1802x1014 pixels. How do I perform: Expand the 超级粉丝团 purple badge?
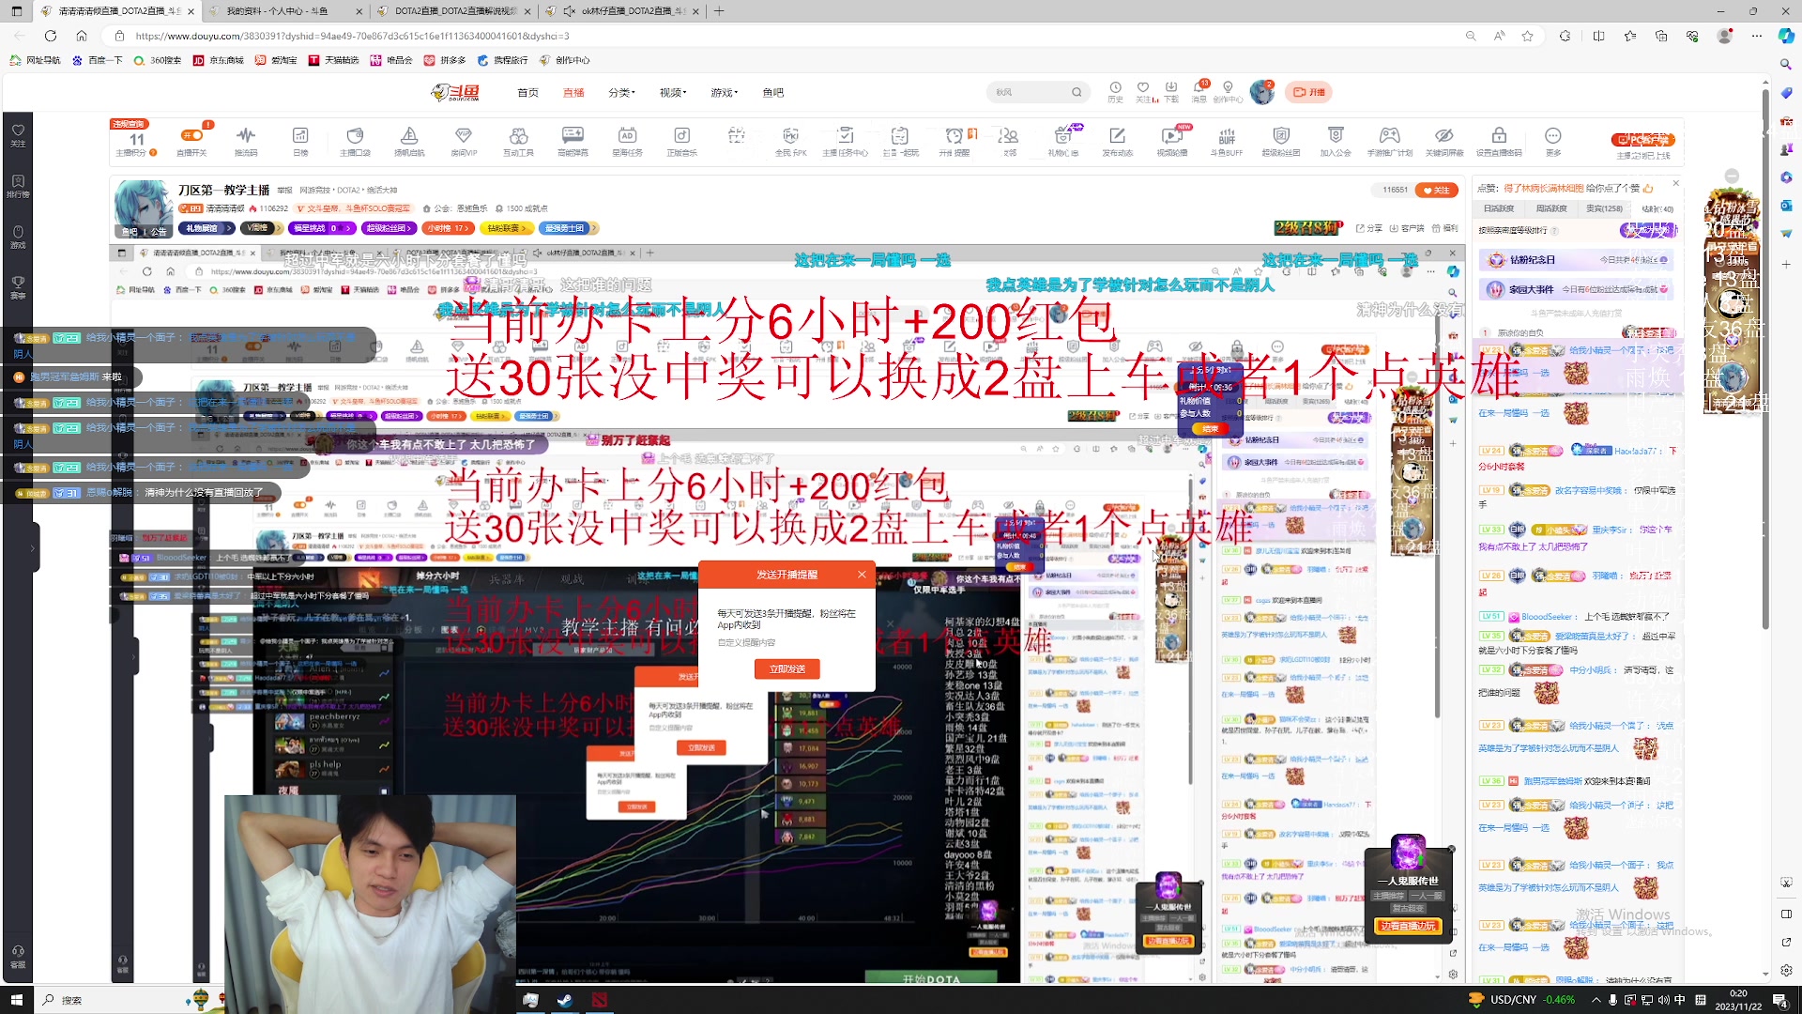[389, 228]
